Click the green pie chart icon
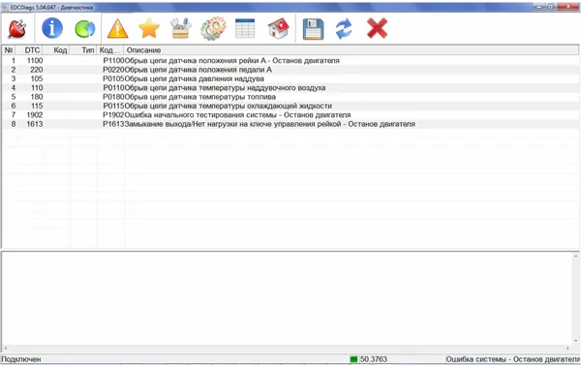 tap(85, 29)
